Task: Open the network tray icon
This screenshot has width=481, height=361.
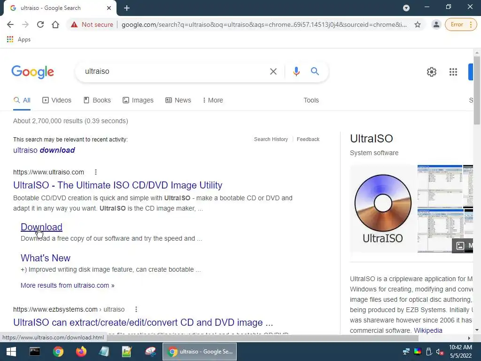Action: (x=406, y=352)
